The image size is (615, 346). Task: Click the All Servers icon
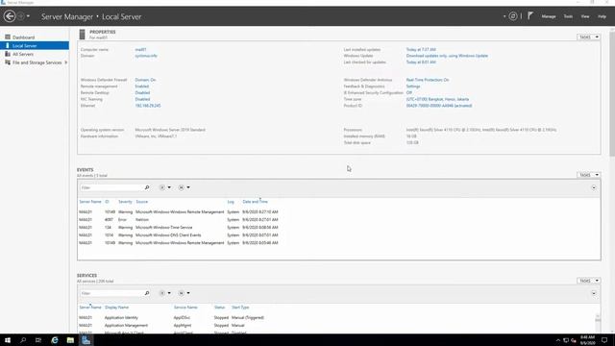(x=8, y=54)
